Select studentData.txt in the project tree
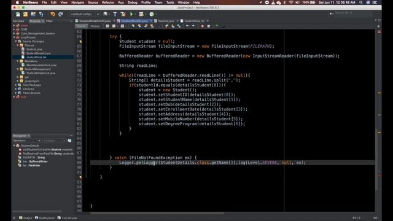This screenshot has width=393, height=221. [36, 57]
